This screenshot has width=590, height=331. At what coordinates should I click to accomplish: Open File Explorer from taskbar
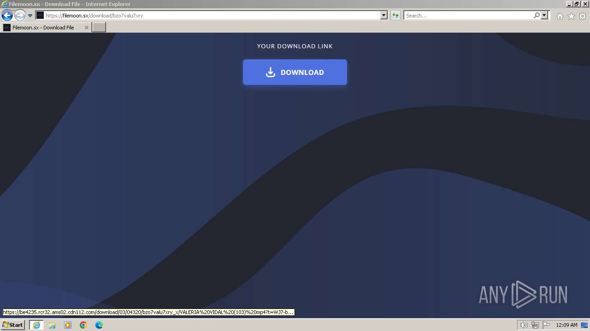(52, 325)
